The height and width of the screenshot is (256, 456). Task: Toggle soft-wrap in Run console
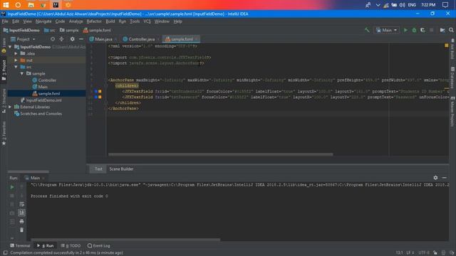pos(21,204)
